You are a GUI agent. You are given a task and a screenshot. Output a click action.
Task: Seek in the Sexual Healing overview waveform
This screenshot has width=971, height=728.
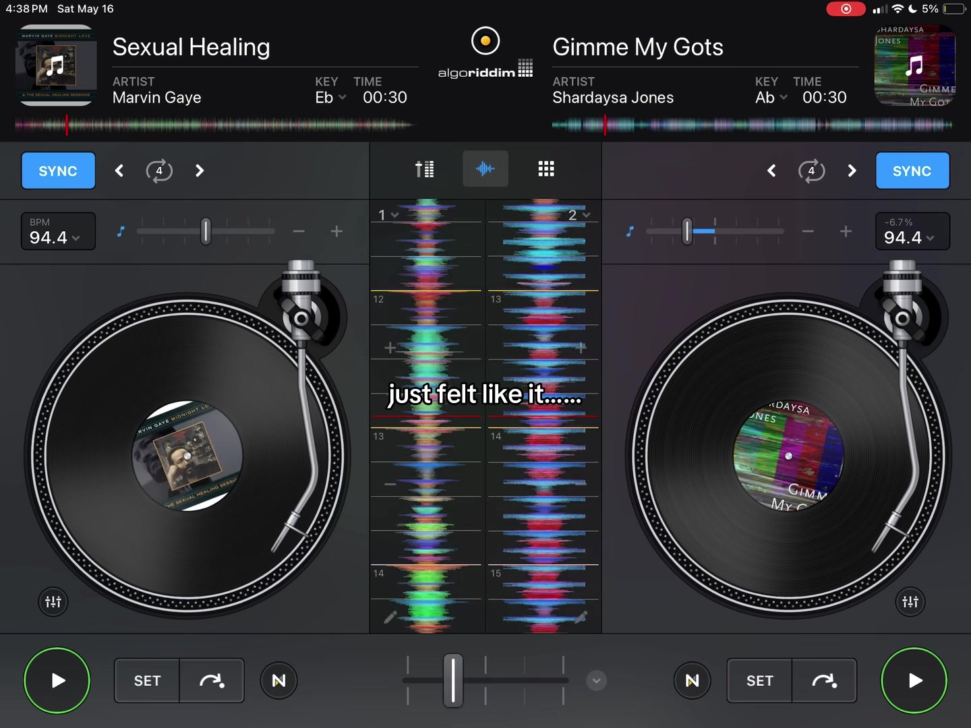tap(214, 125)
